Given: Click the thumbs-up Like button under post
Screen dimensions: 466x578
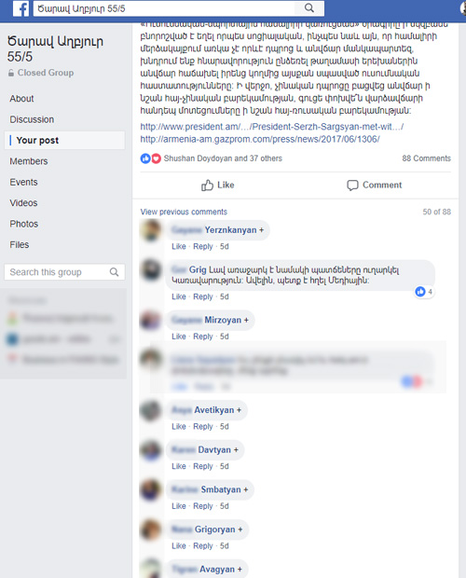Looking at the screenshot, I should tap(217, 185).
